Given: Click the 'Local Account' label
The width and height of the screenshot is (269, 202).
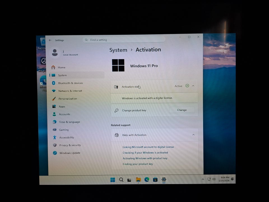Looking at the screenshot, I should pyautogui.click(x=71, y=55).
